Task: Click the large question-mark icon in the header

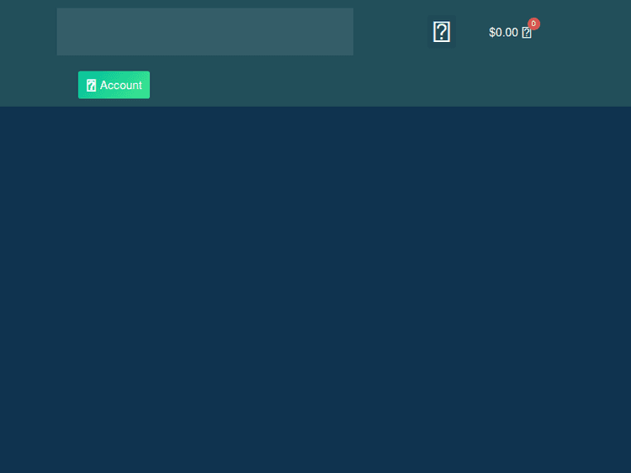Action: [x=442, y=32]
